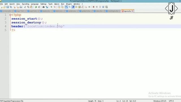This screenshot has height=102, width=181.
Task: Click the session_destroy(); code line
Action: [29, 22]
